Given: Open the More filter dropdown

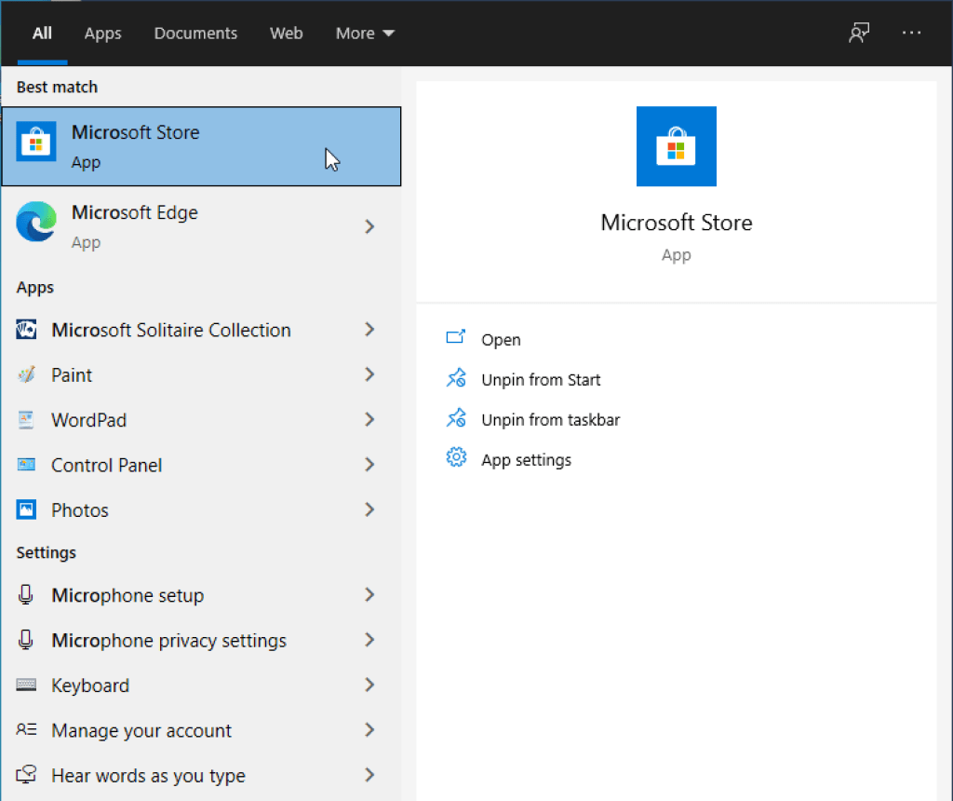Looking at the screenshot, I should tap(365, 34).
